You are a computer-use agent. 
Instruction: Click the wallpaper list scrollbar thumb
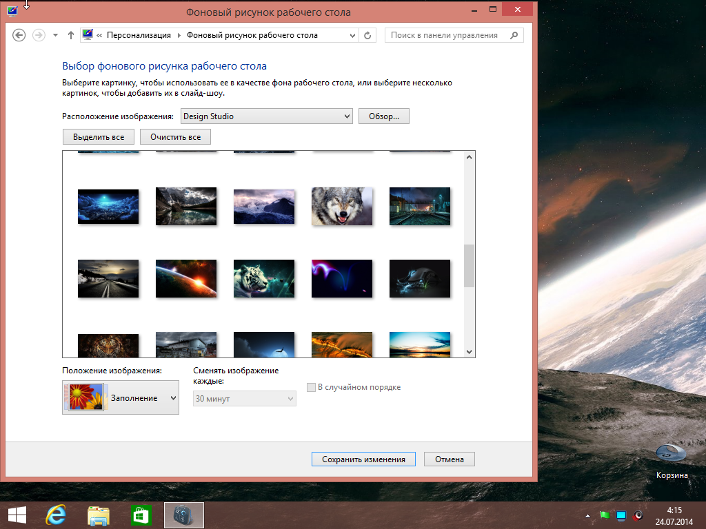point(469,266)
